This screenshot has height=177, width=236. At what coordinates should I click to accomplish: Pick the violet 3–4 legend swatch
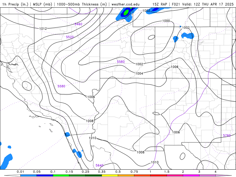point(207,176)
